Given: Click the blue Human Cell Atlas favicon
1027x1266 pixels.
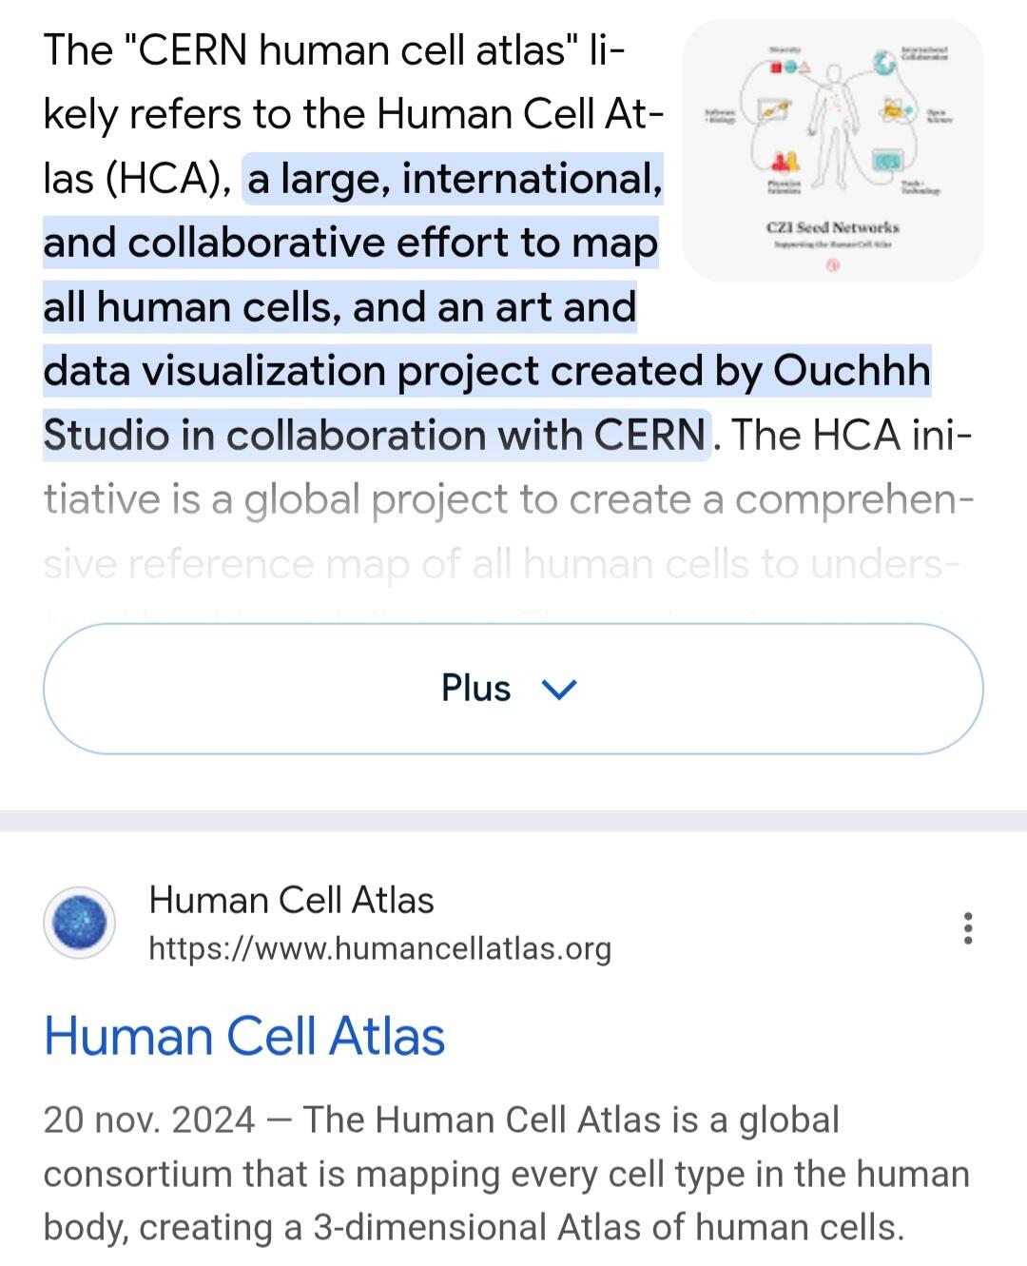Looking at the screenshot, I should (x=79, y=923).
